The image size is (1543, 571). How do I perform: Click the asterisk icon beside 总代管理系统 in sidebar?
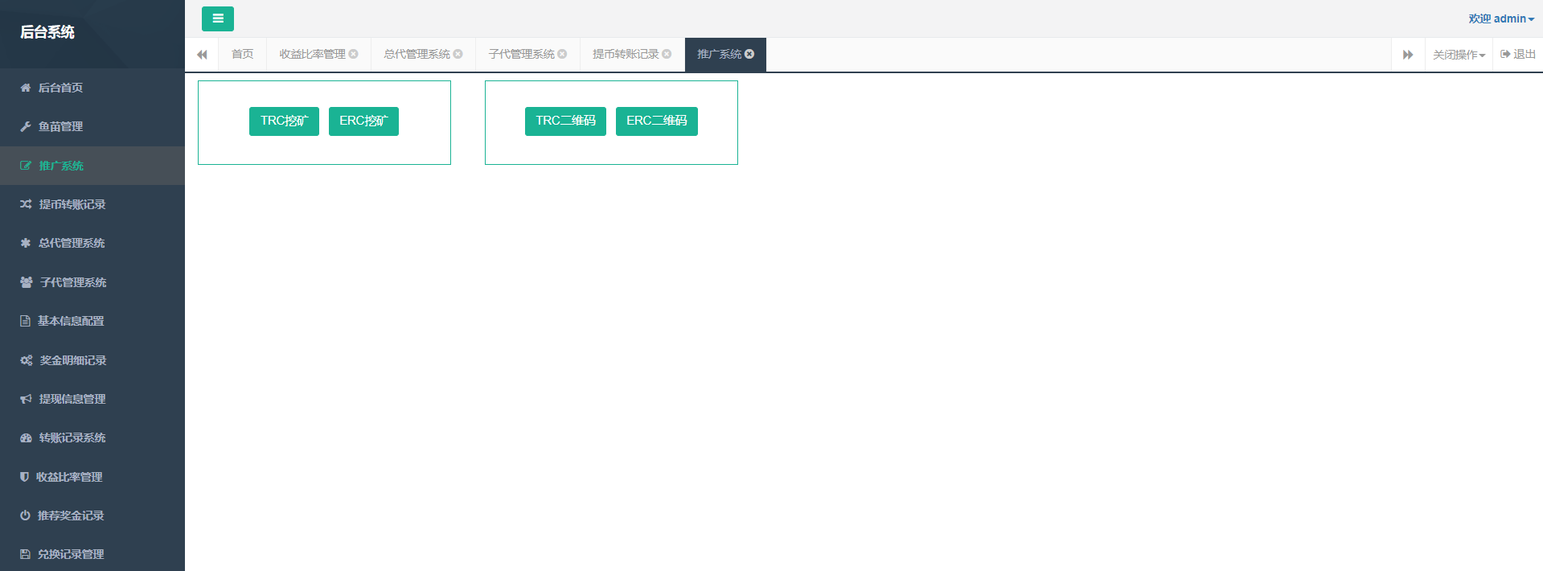(26, 243)
